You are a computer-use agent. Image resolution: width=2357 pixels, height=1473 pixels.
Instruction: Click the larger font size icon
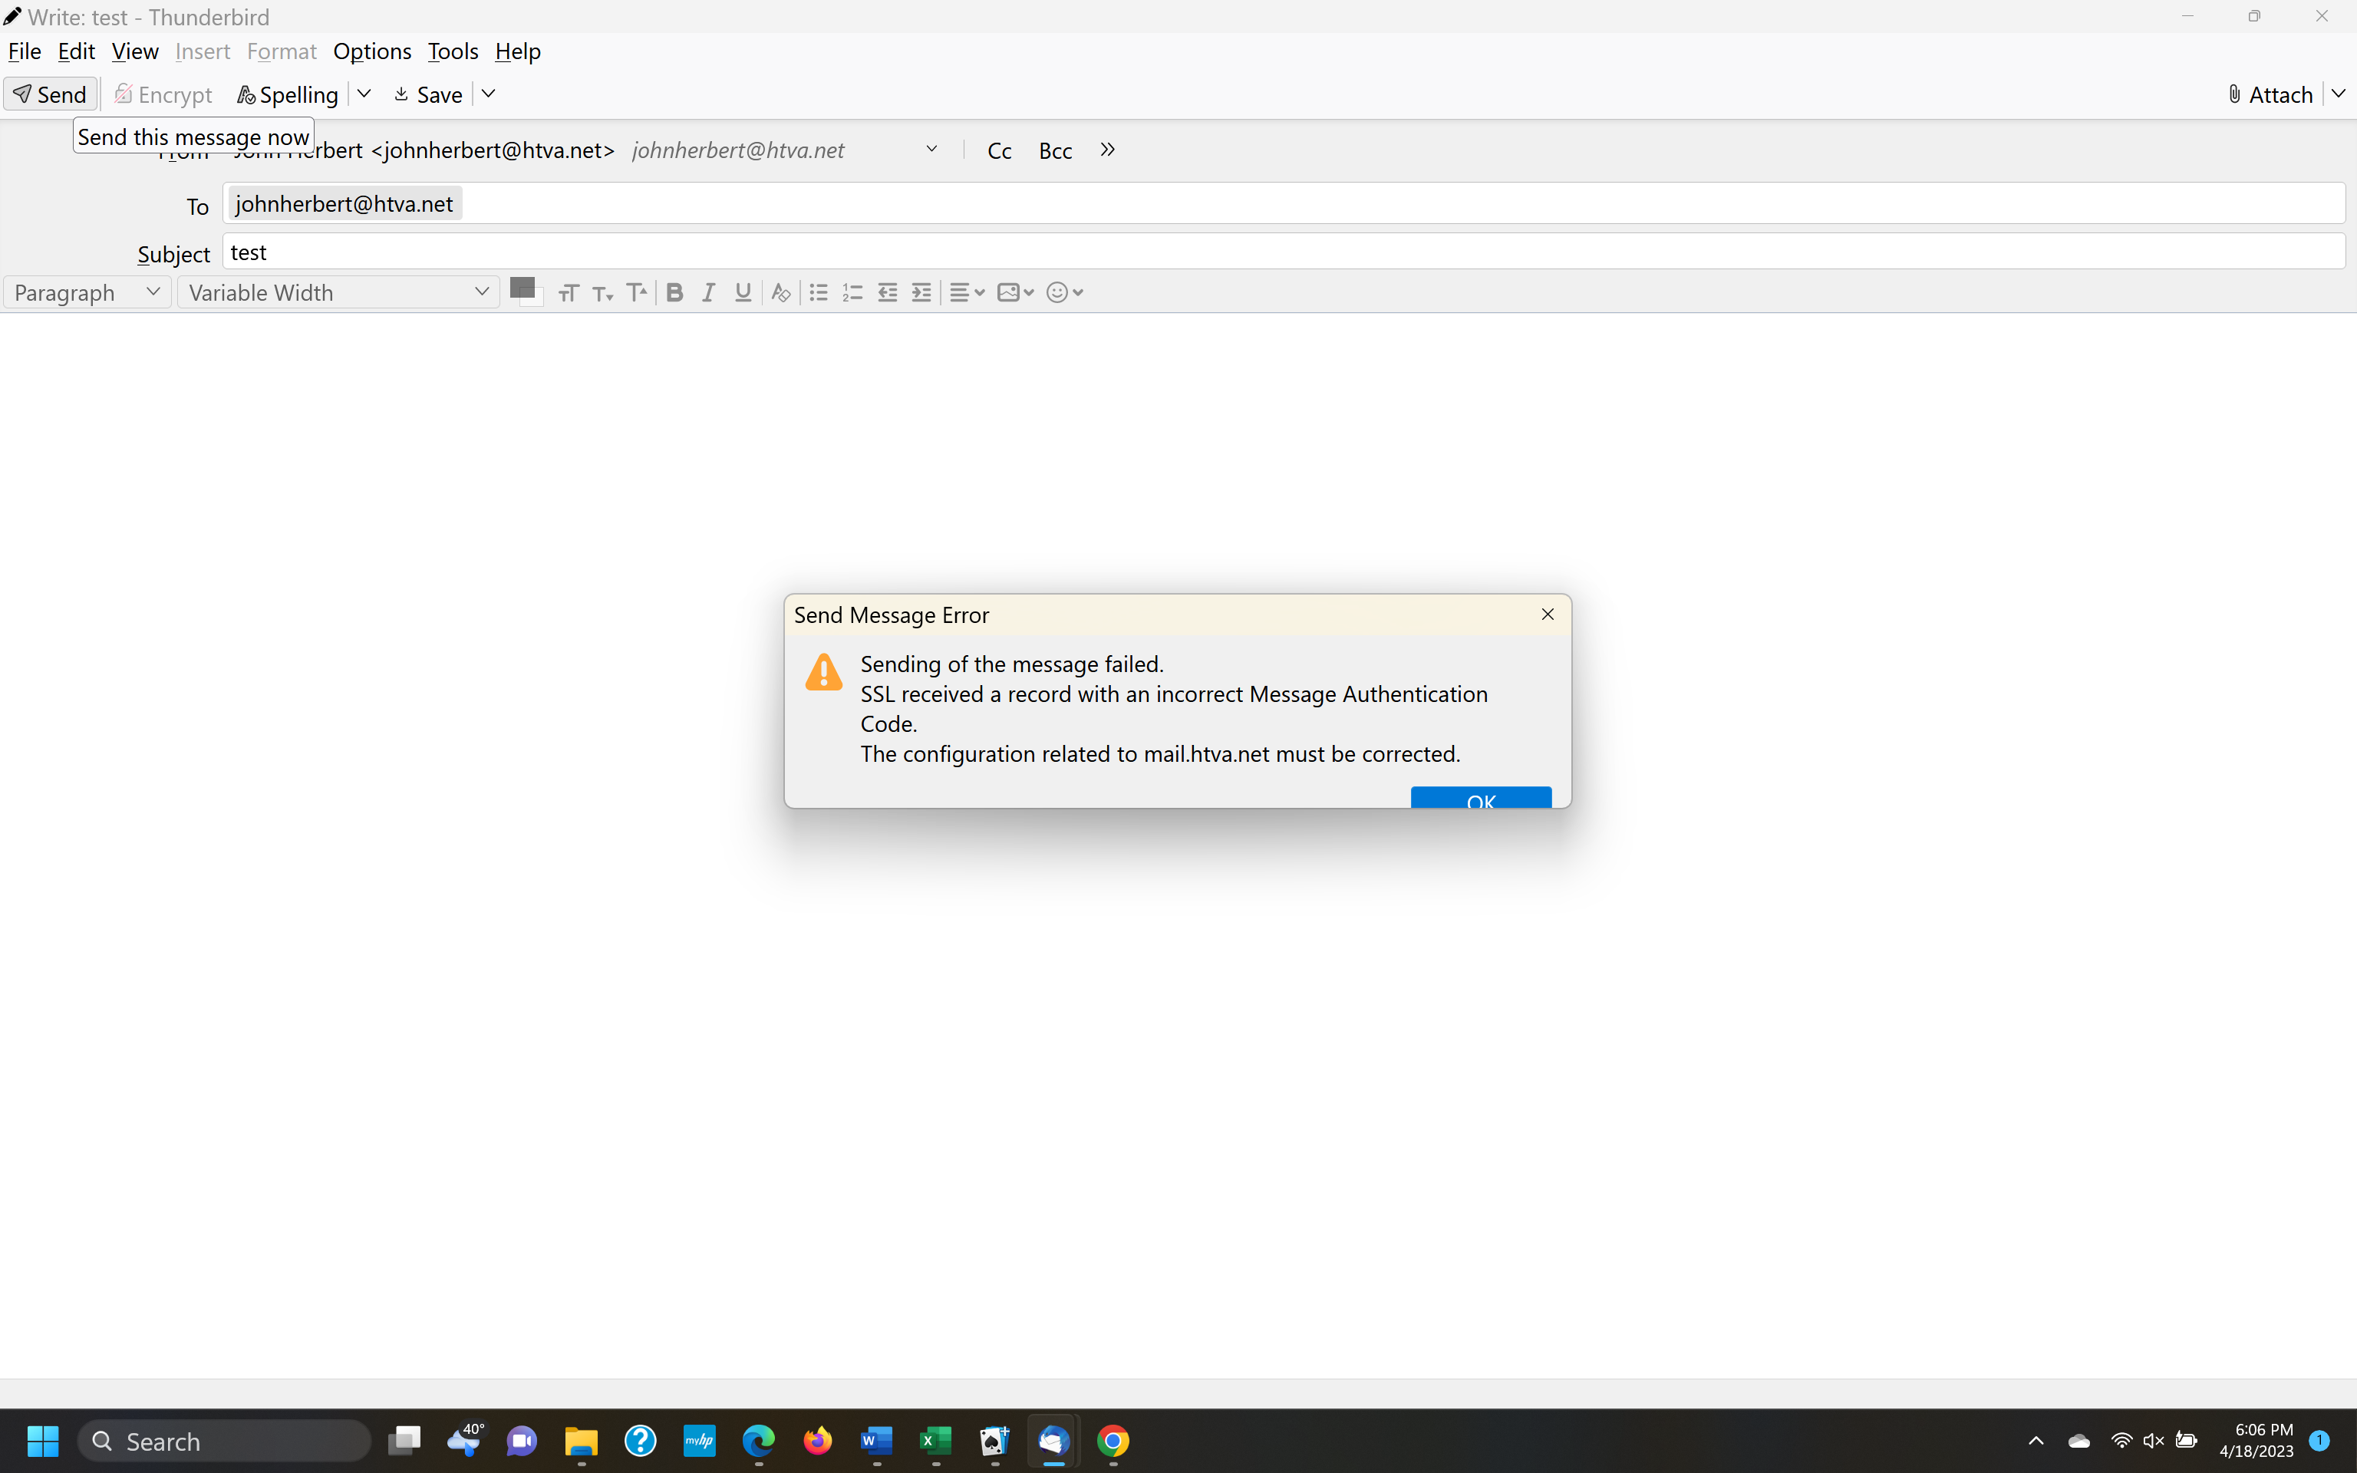tap(637, 292)
